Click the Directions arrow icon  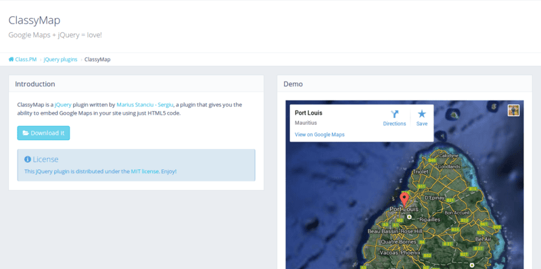395,114
